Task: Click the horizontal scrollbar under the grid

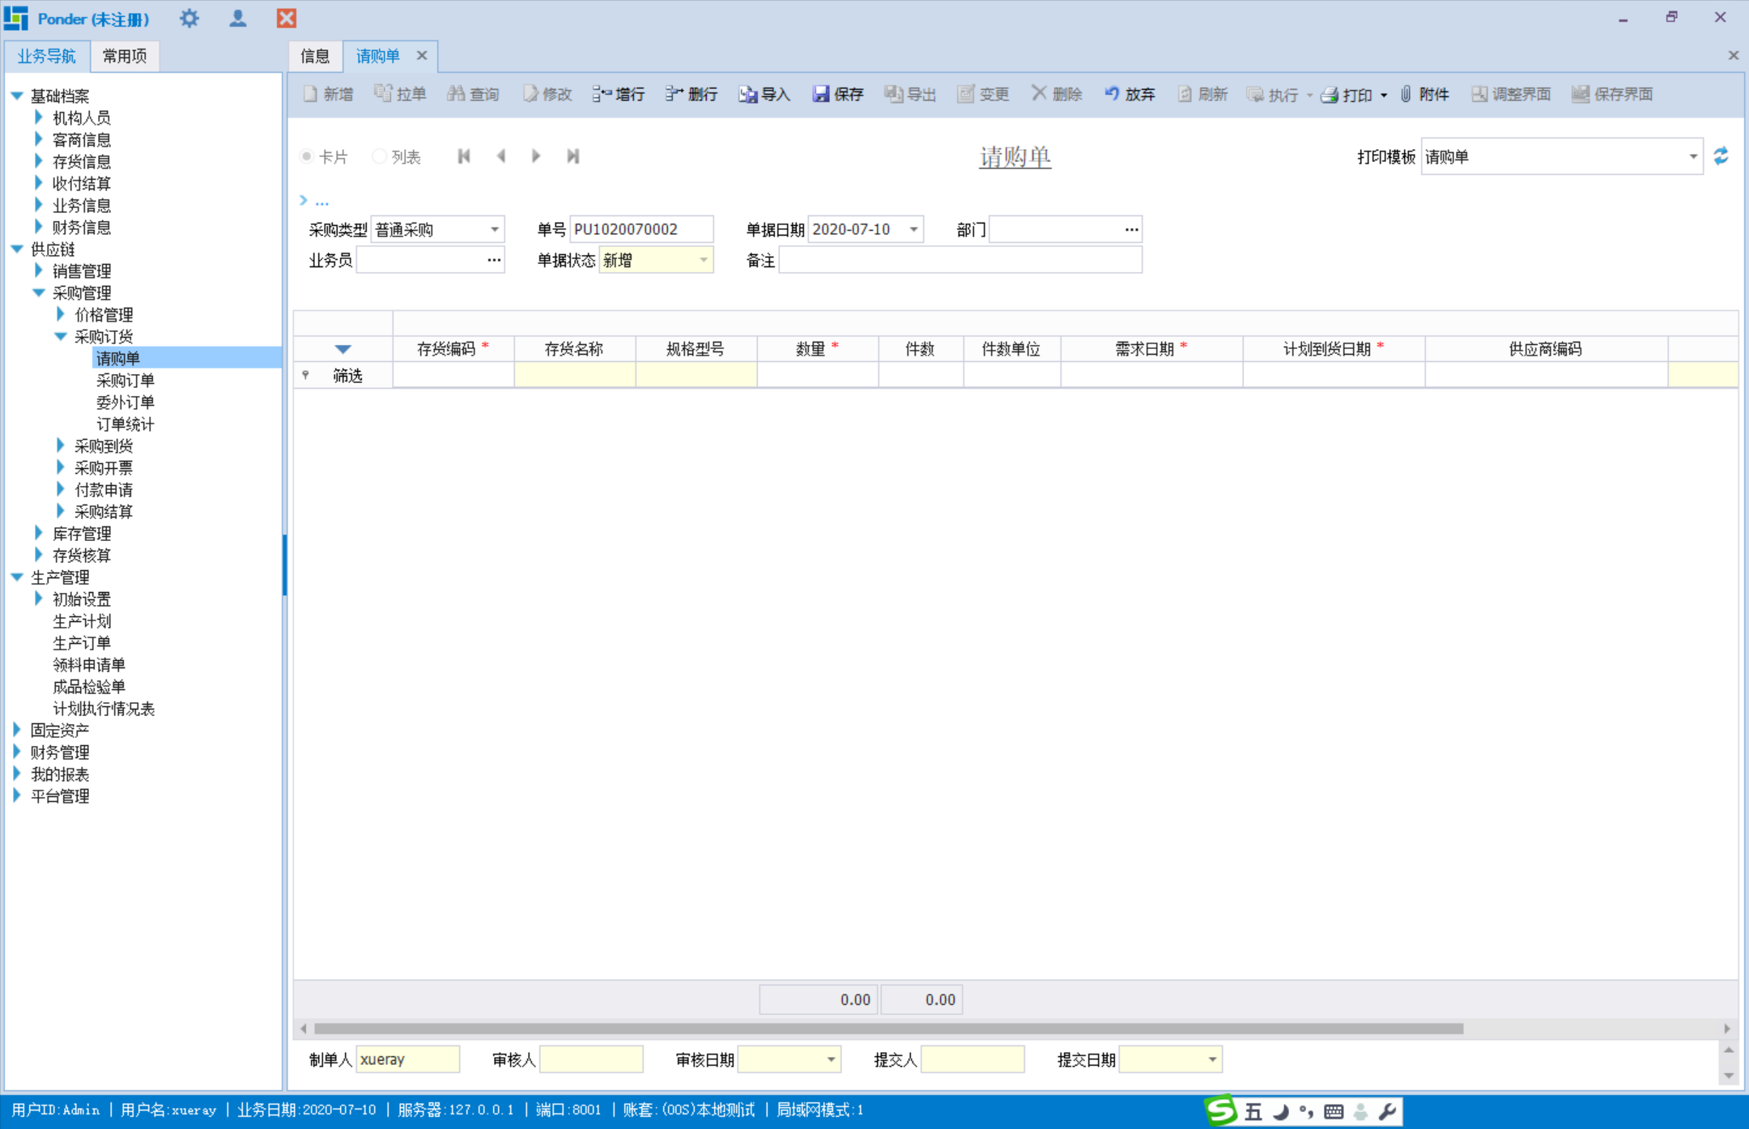Action: pos(888,1029)
